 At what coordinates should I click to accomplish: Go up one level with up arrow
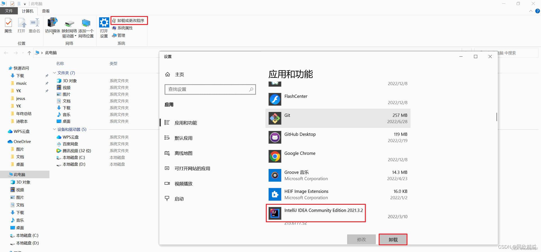point(29,53)
